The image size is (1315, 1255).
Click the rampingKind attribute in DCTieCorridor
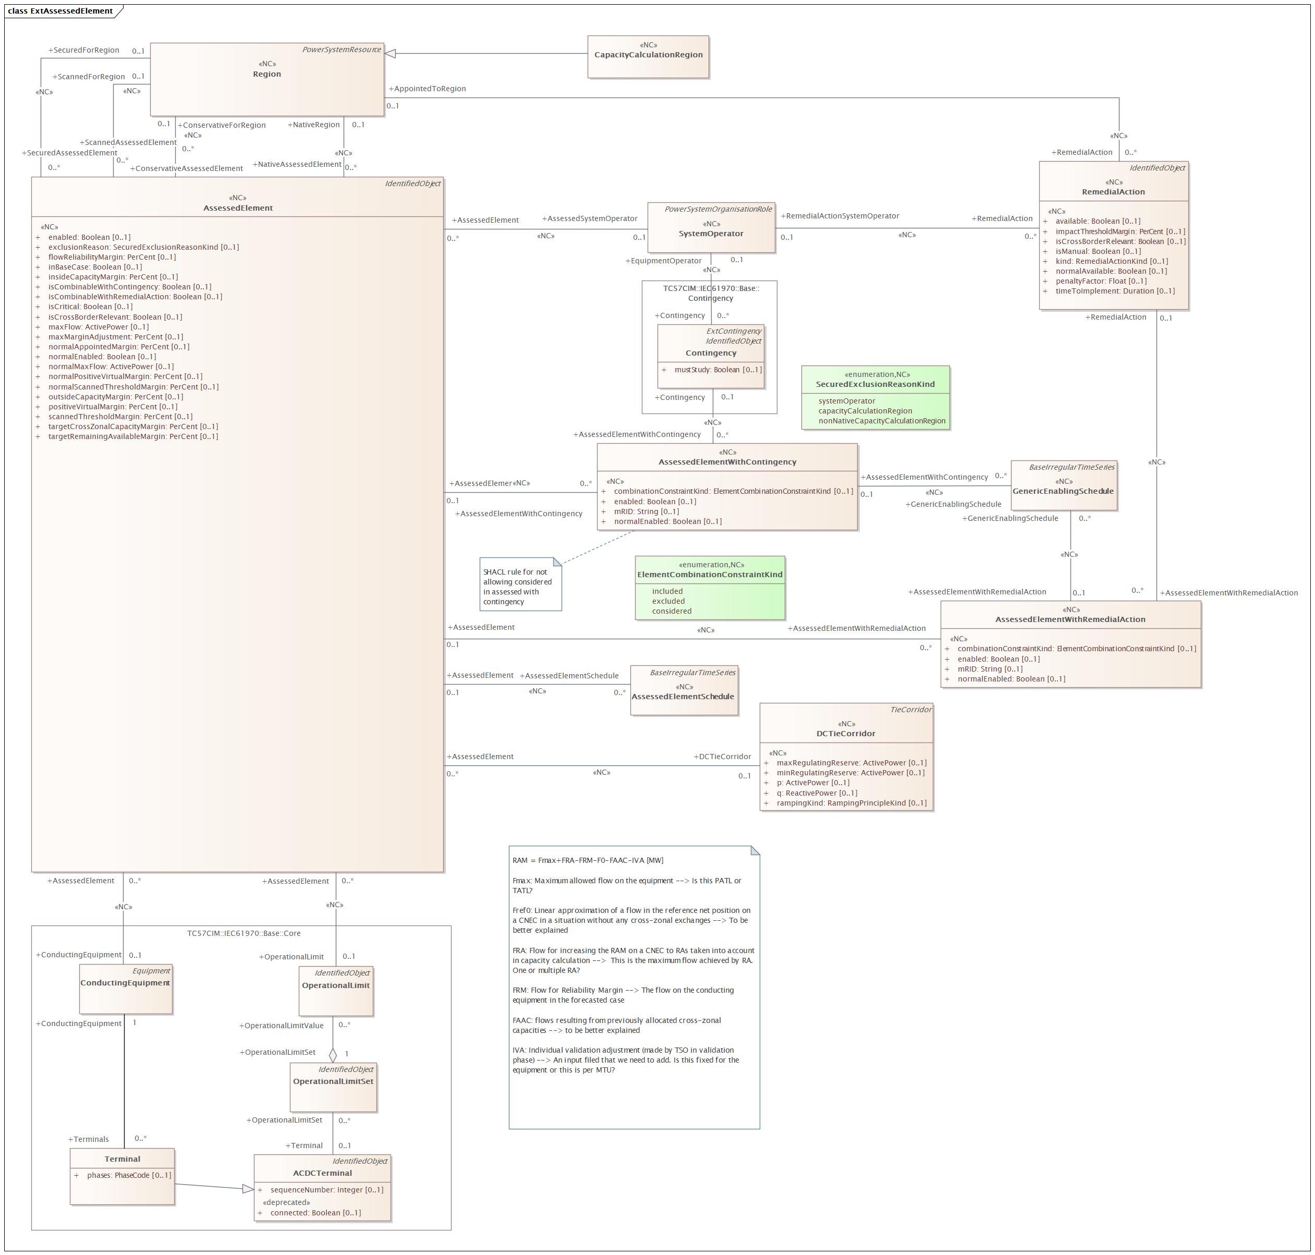tap(851, 803)
